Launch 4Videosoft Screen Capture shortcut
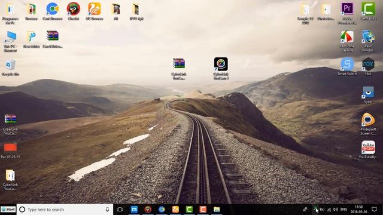The width and height of the screenshot is (383, 215). pyautogui.click(x=368, y=120)
